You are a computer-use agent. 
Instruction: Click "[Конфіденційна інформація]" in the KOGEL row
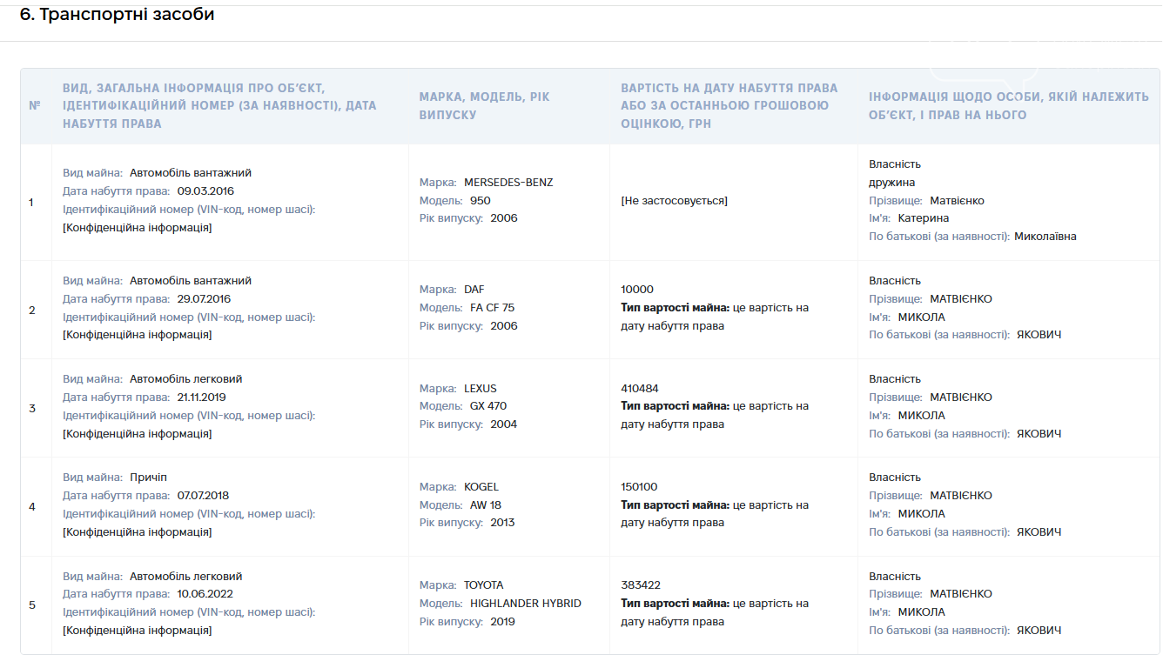click(138, 531)
